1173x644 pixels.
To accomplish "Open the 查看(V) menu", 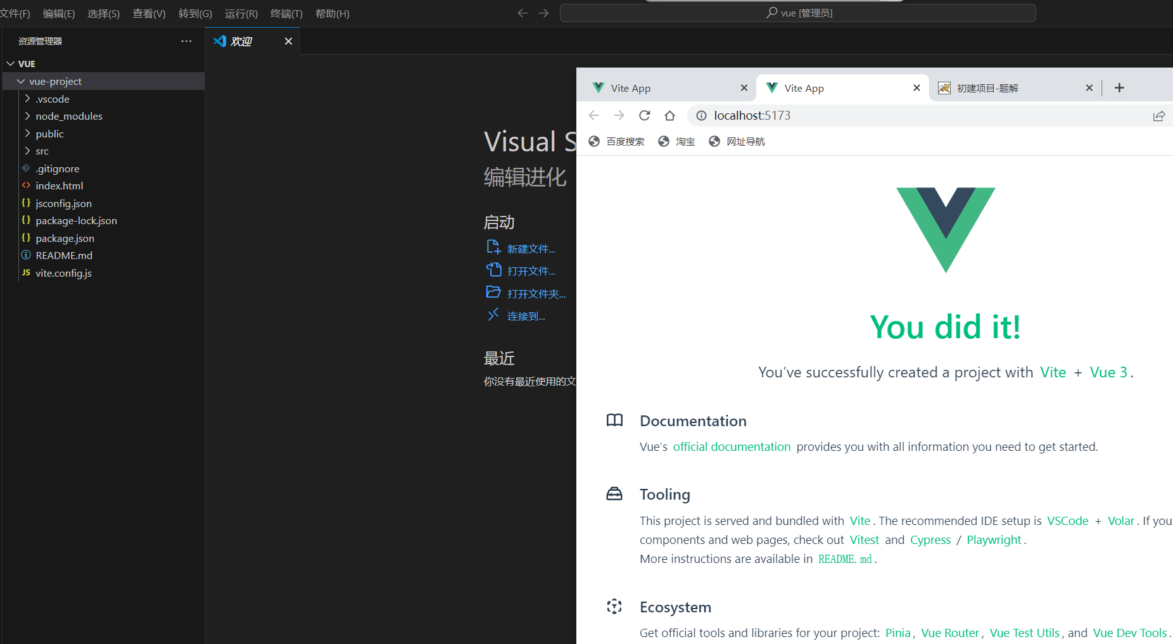I will (149, 13).
